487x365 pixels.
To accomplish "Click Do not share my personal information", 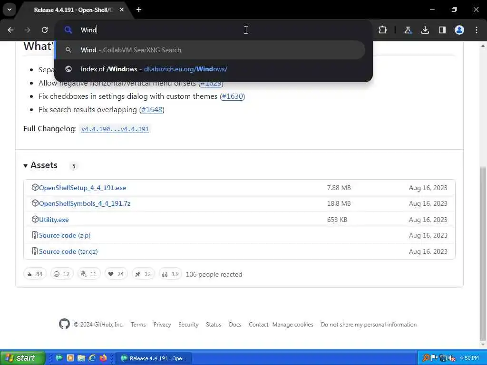I will [369, 324].
